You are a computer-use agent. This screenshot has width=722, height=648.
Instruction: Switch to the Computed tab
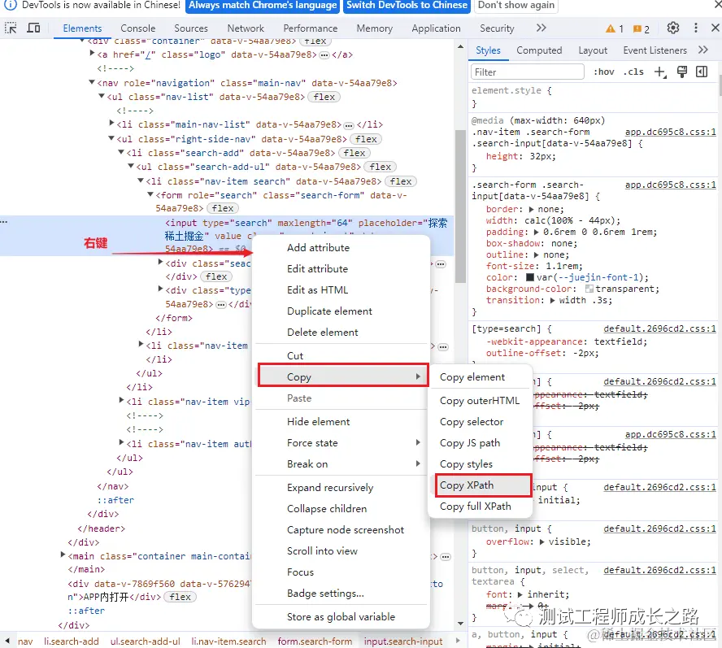(x=539, y=50)
